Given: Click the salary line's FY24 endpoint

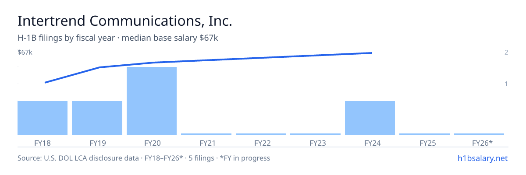Looking at the screenshot, I should [371, 53].
